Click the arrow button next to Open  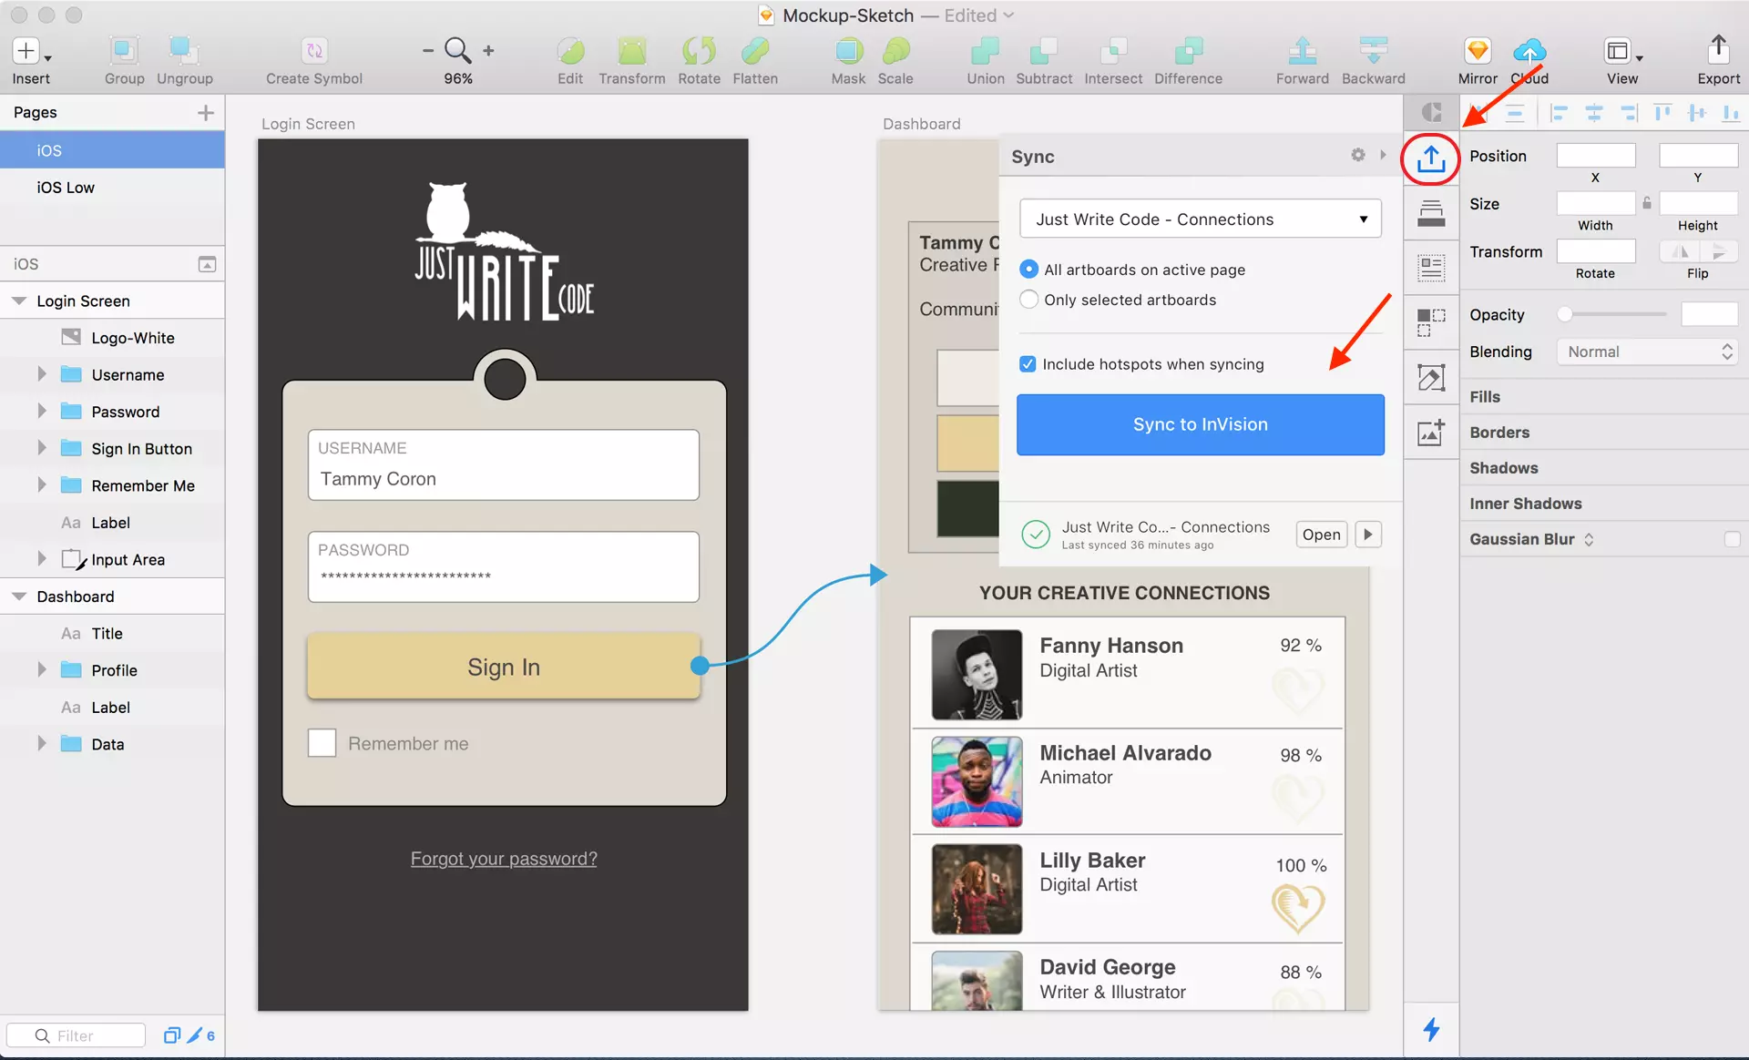tap(1368, 535)
